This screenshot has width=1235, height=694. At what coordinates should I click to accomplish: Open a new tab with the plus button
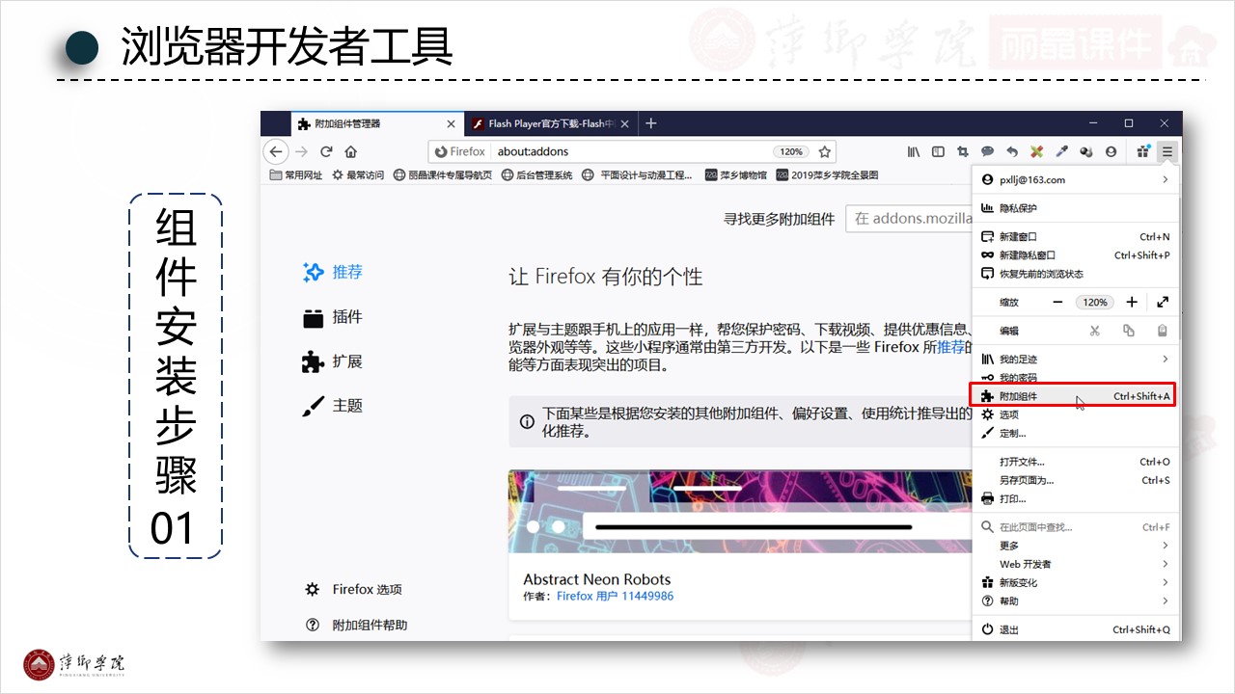650,123
